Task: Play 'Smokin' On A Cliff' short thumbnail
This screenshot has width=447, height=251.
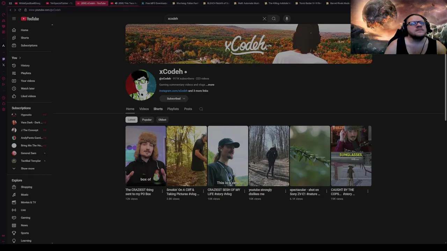Action: [x=186, y=156]
